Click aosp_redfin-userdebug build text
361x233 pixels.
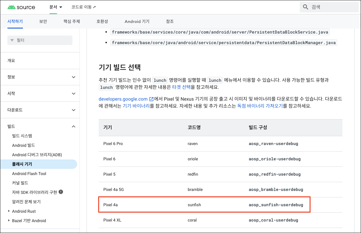(275, 174)
